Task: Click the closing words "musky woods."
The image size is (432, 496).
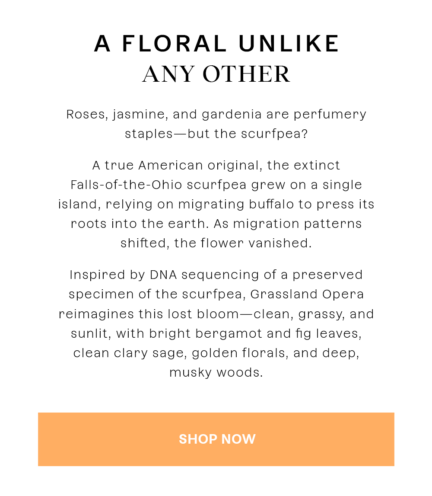Action: [216, 373]
